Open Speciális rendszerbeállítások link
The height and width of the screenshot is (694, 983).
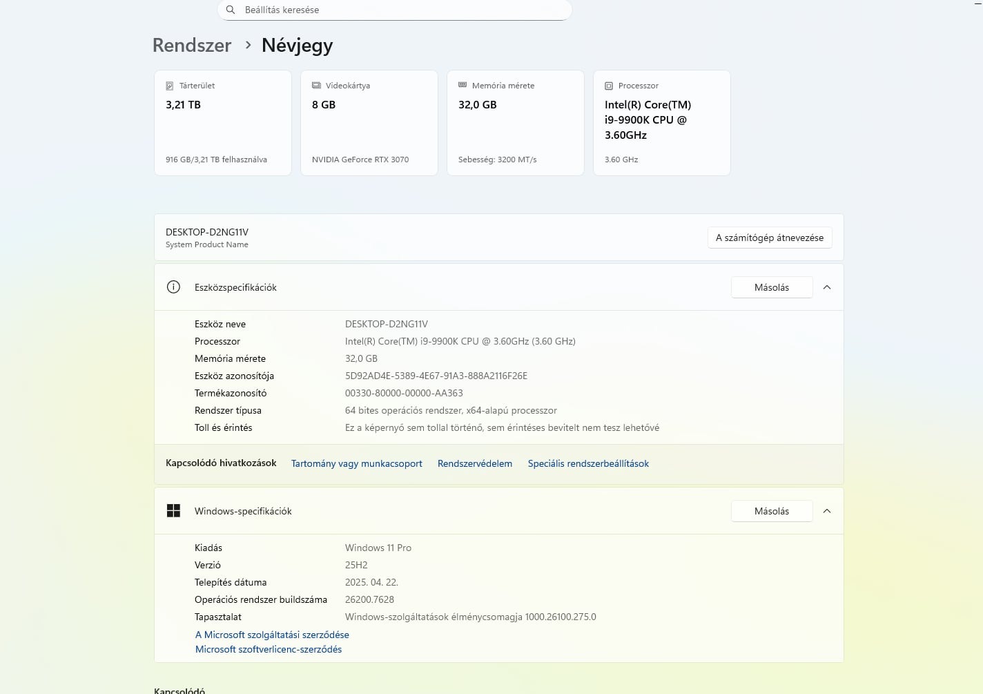[588, 463]
